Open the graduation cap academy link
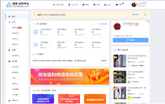 tap(73, 5)
